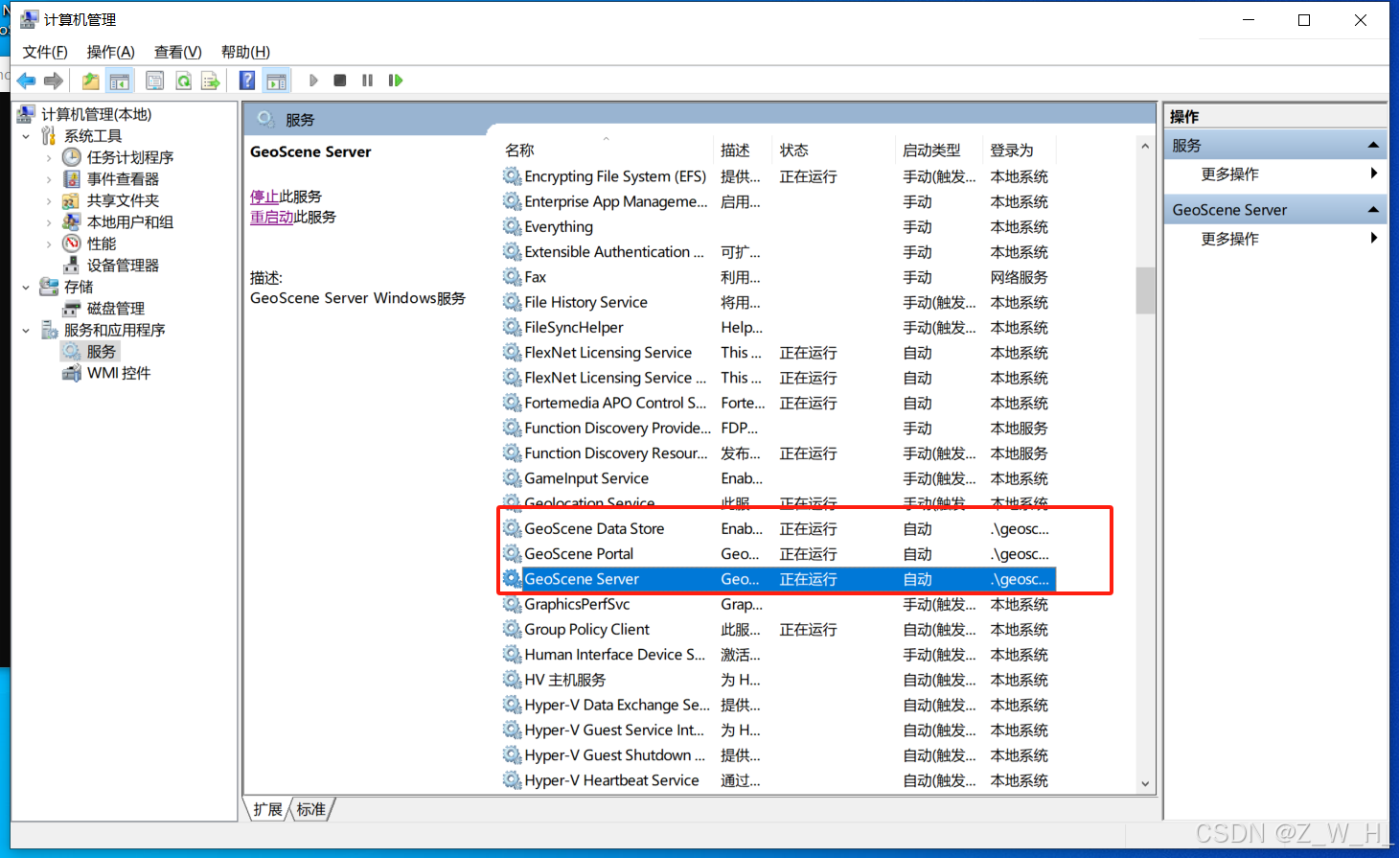Image resolution: width=1399 pixels, height=858 pixels.
Task: Open the 文件(F) menu
Action: [45, 52]
